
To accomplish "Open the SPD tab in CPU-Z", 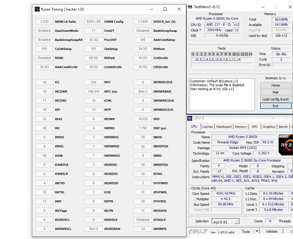I will point(254,127).
